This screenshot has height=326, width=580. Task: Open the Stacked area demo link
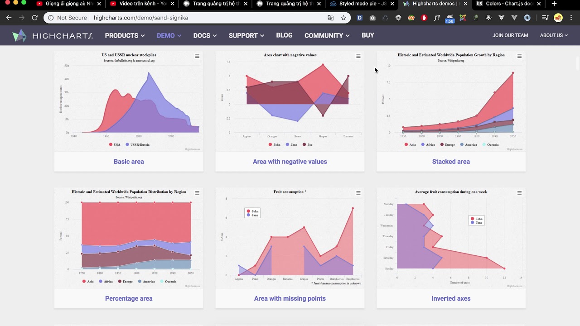coord(451,162)
